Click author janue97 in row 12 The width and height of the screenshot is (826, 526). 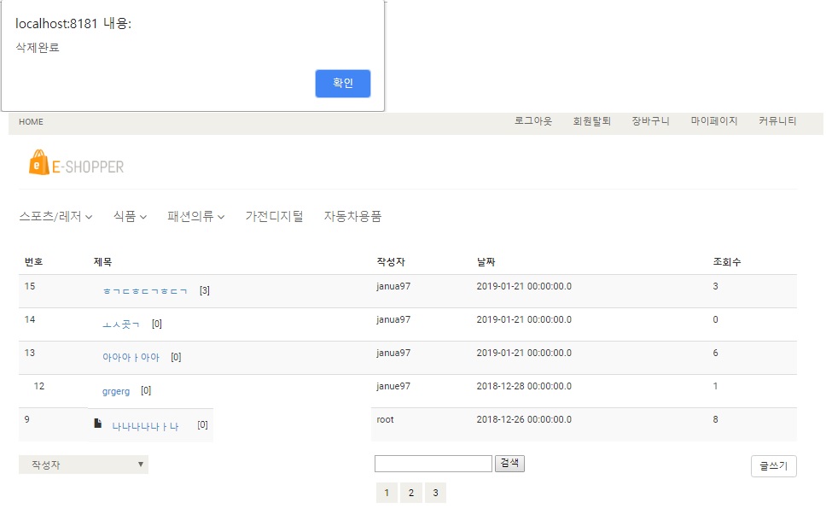click(393, 386)
